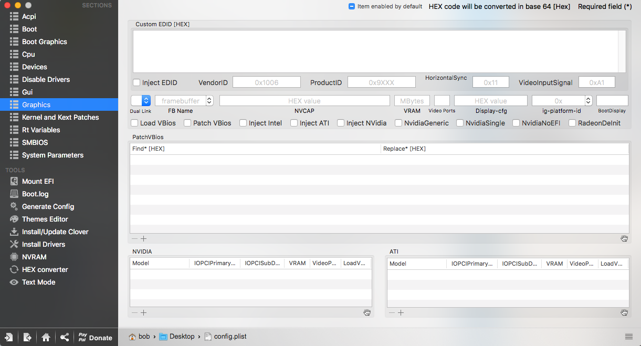Click the Mount EFI disk icon

(x=14, y=181)
